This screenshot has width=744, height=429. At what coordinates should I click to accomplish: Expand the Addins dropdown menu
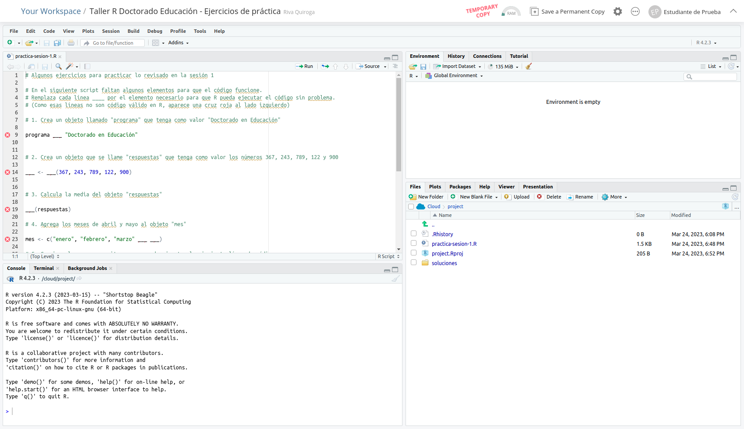coord(178,43)
